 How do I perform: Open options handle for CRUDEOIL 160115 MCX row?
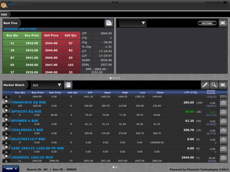point(223,158)
